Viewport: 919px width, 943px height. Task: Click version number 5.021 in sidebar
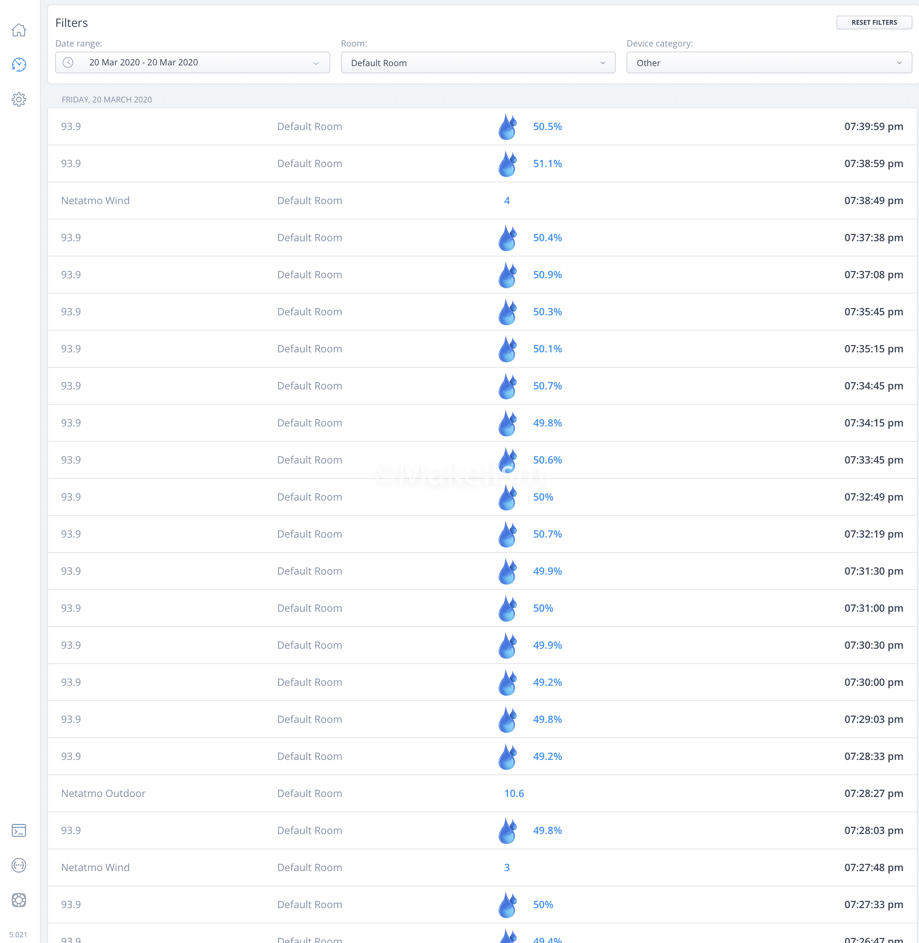point(18,934)
